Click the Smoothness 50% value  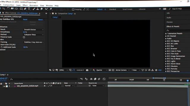point(25,32)
